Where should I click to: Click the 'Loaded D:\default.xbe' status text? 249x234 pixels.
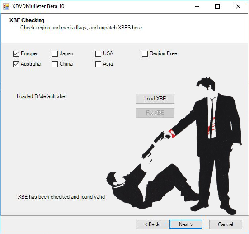pyautogui.click(x=41, y=96)
